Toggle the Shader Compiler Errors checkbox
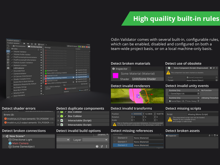 click(12, 79)
